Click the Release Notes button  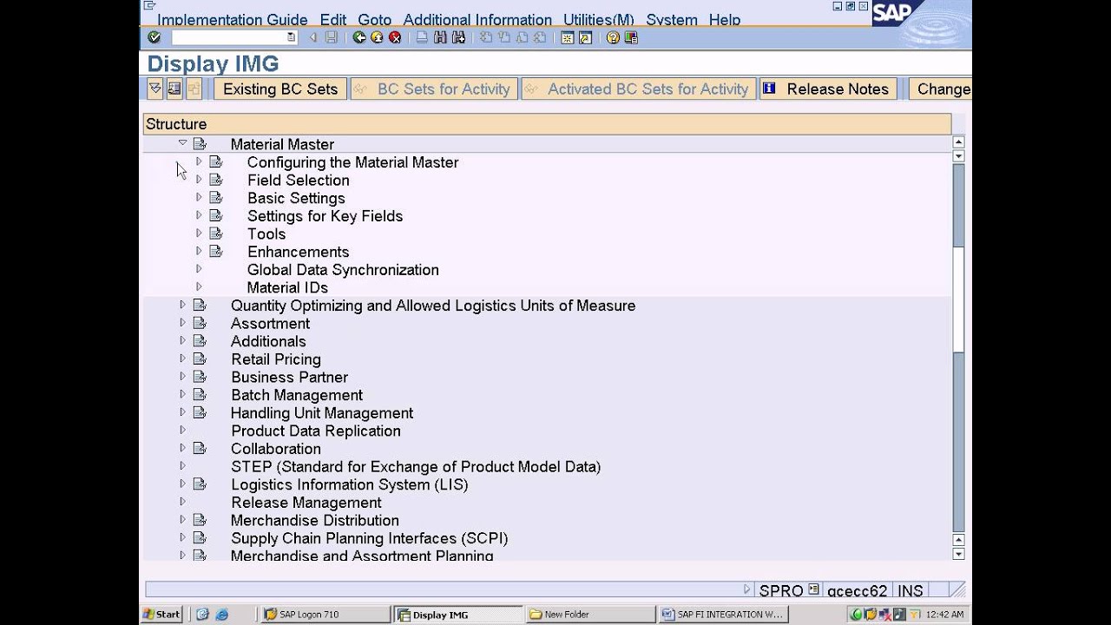click(x=828, y=89)
